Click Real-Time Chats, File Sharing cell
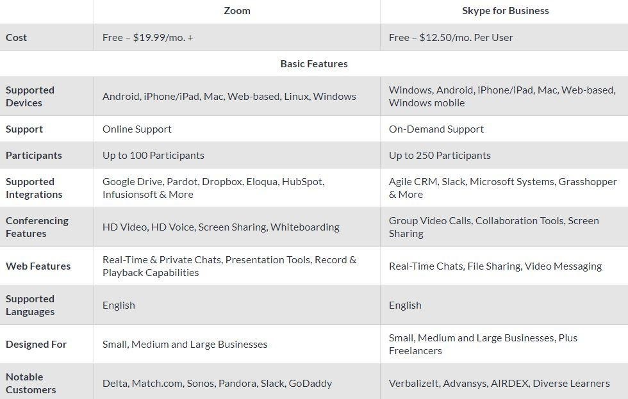The height and width of the screenshot is (399, 628). click(x=495, y=266)
